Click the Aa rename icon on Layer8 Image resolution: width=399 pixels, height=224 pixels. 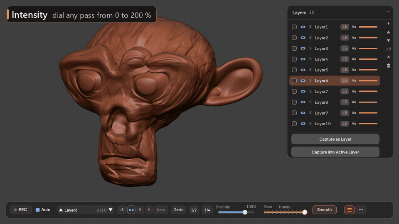click(354, 102)
